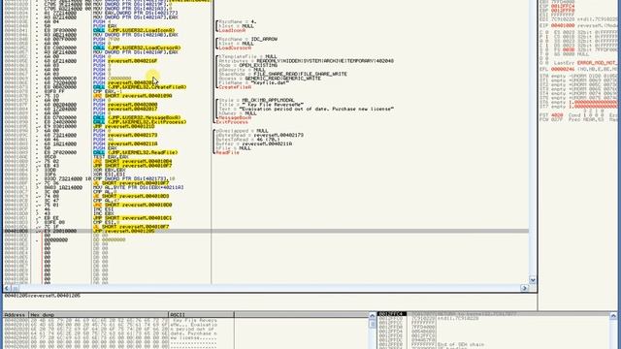621x349 pixels.
Task: Select the CALL CreateFileA instruction
Action: (140, 87)
